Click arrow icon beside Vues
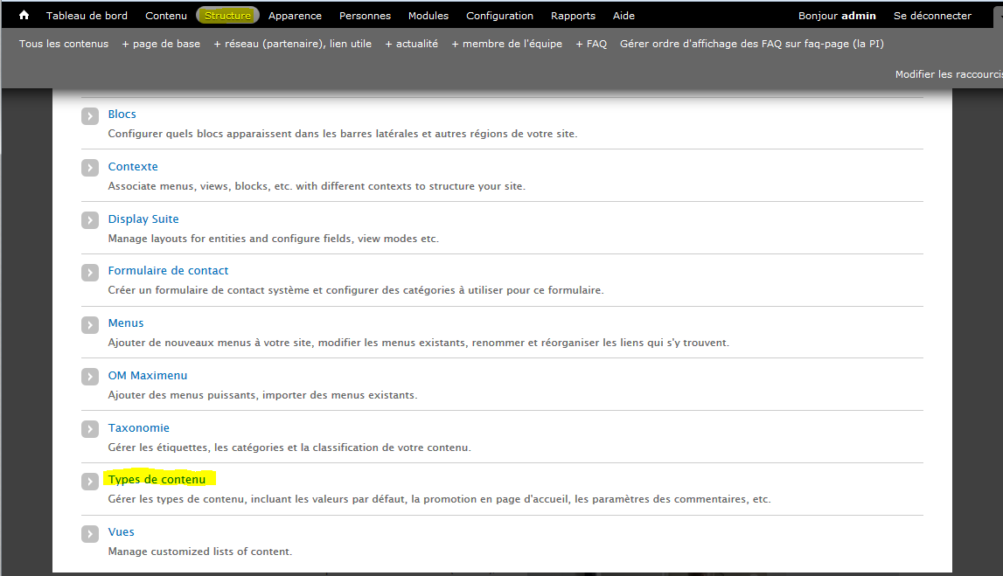Viewport: 1003px width, 576px height. click(x=90, y=533)
